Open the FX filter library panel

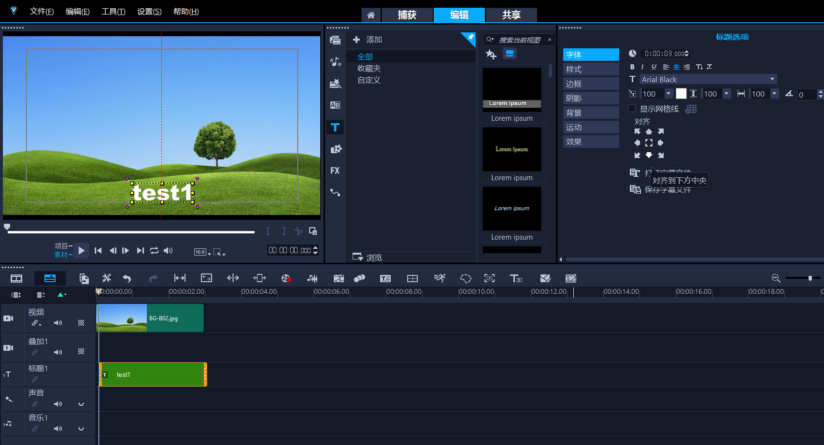pos(335,171)
